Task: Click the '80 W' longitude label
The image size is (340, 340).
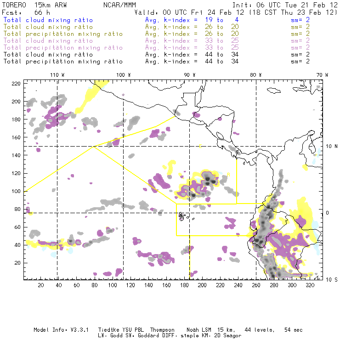Action: click(255, 75)
